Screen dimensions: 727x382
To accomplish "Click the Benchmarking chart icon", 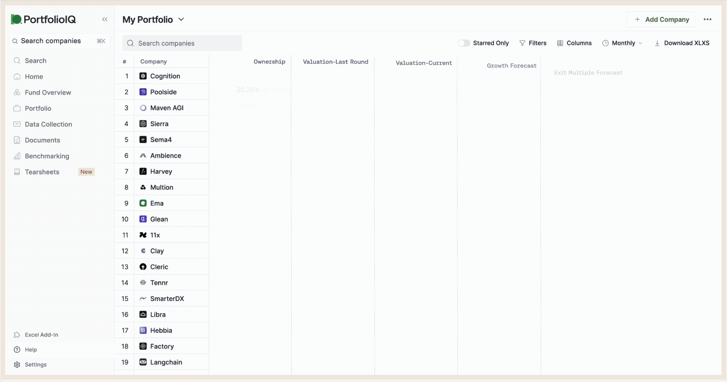I will 17,156.
